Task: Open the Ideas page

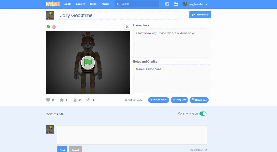Action: (93, 4)
